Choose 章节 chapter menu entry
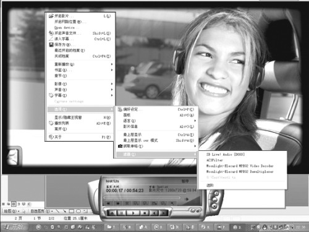The image size is (309, 232). coord(80,76)
